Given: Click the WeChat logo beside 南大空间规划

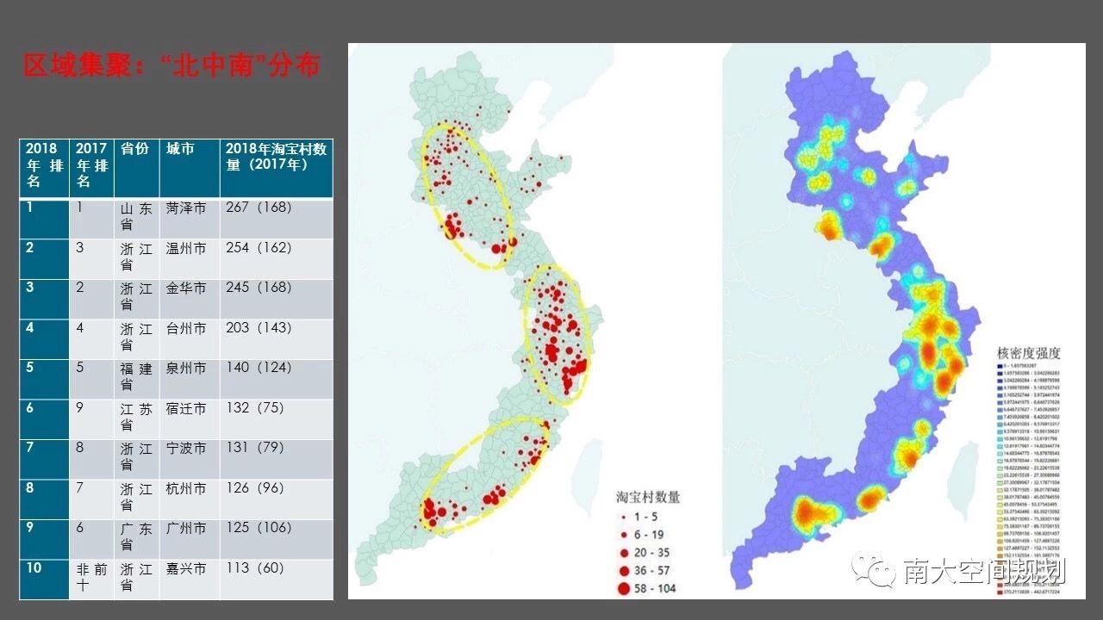Looking at the screenshot, I should 873,571.
